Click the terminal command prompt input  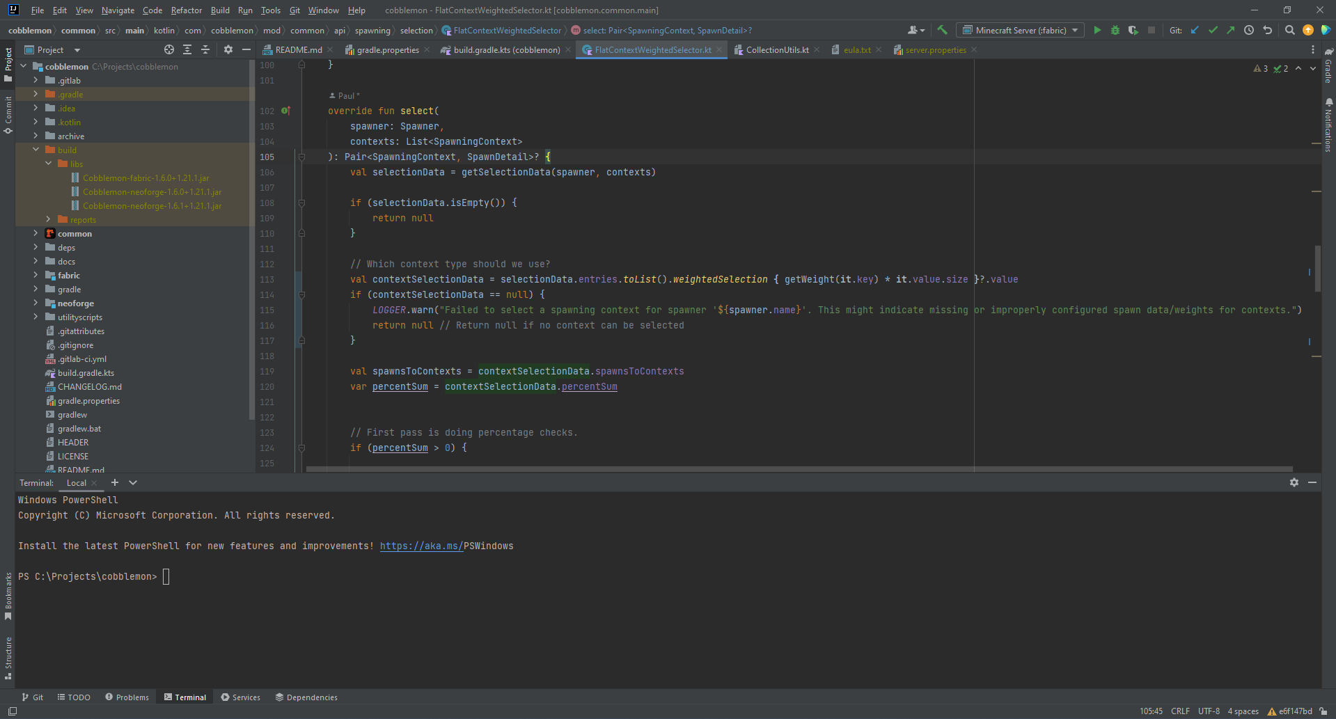point(166,576)
